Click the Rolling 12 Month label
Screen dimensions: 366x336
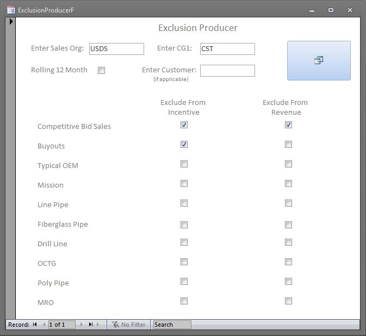click(59, 70)
